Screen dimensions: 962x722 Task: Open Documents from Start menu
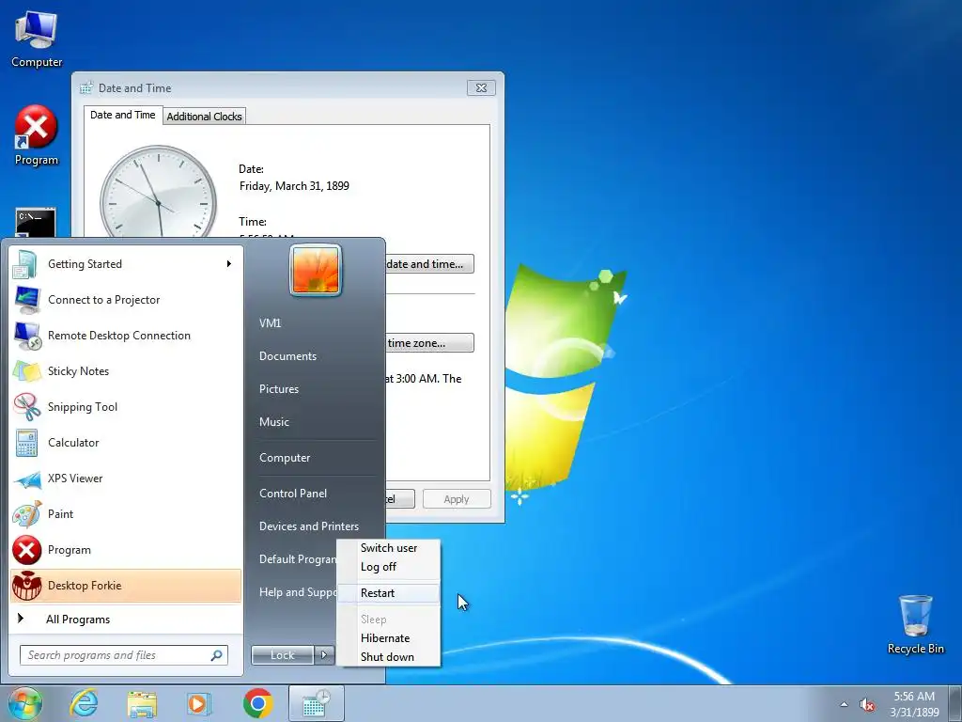287,356
